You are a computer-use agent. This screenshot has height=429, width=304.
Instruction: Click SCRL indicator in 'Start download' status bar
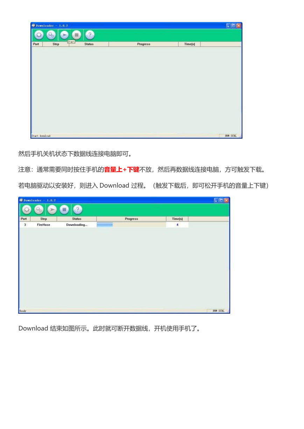pyautogui.click(x=233, y=136)
